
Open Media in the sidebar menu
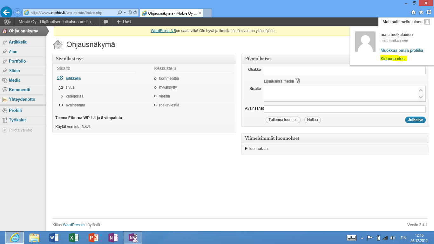pos(15,80)
